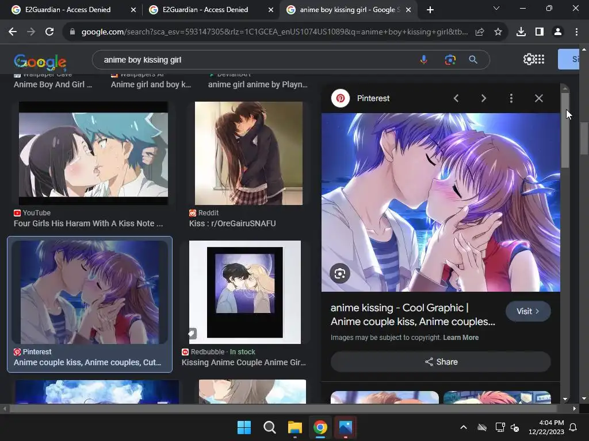Click the address bar URL
Viewport: 589px width, 441px height.
click(x=274, y=32)
